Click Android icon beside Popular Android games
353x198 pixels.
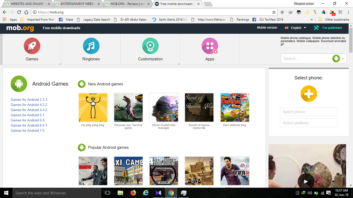point(82,147)
